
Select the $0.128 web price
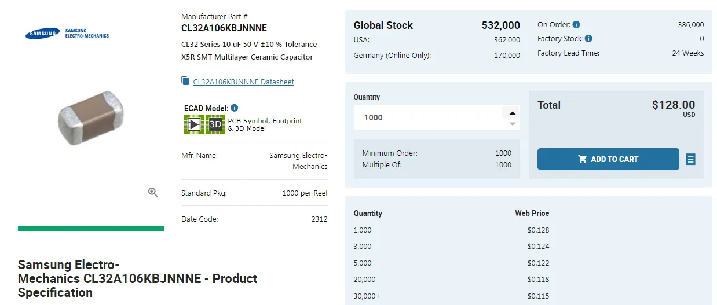pyautogui.click(x=538, y=230)
